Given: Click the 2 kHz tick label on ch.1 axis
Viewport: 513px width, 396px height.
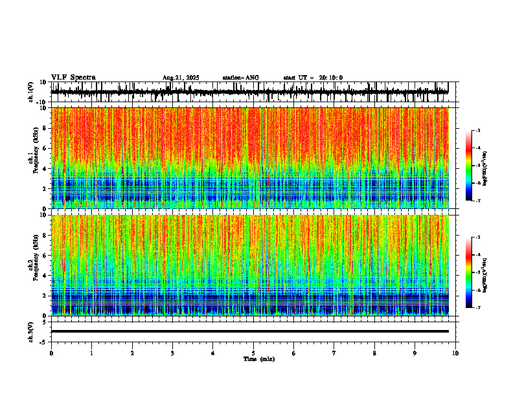Looking at the screenshot, I should click(45, 189).
